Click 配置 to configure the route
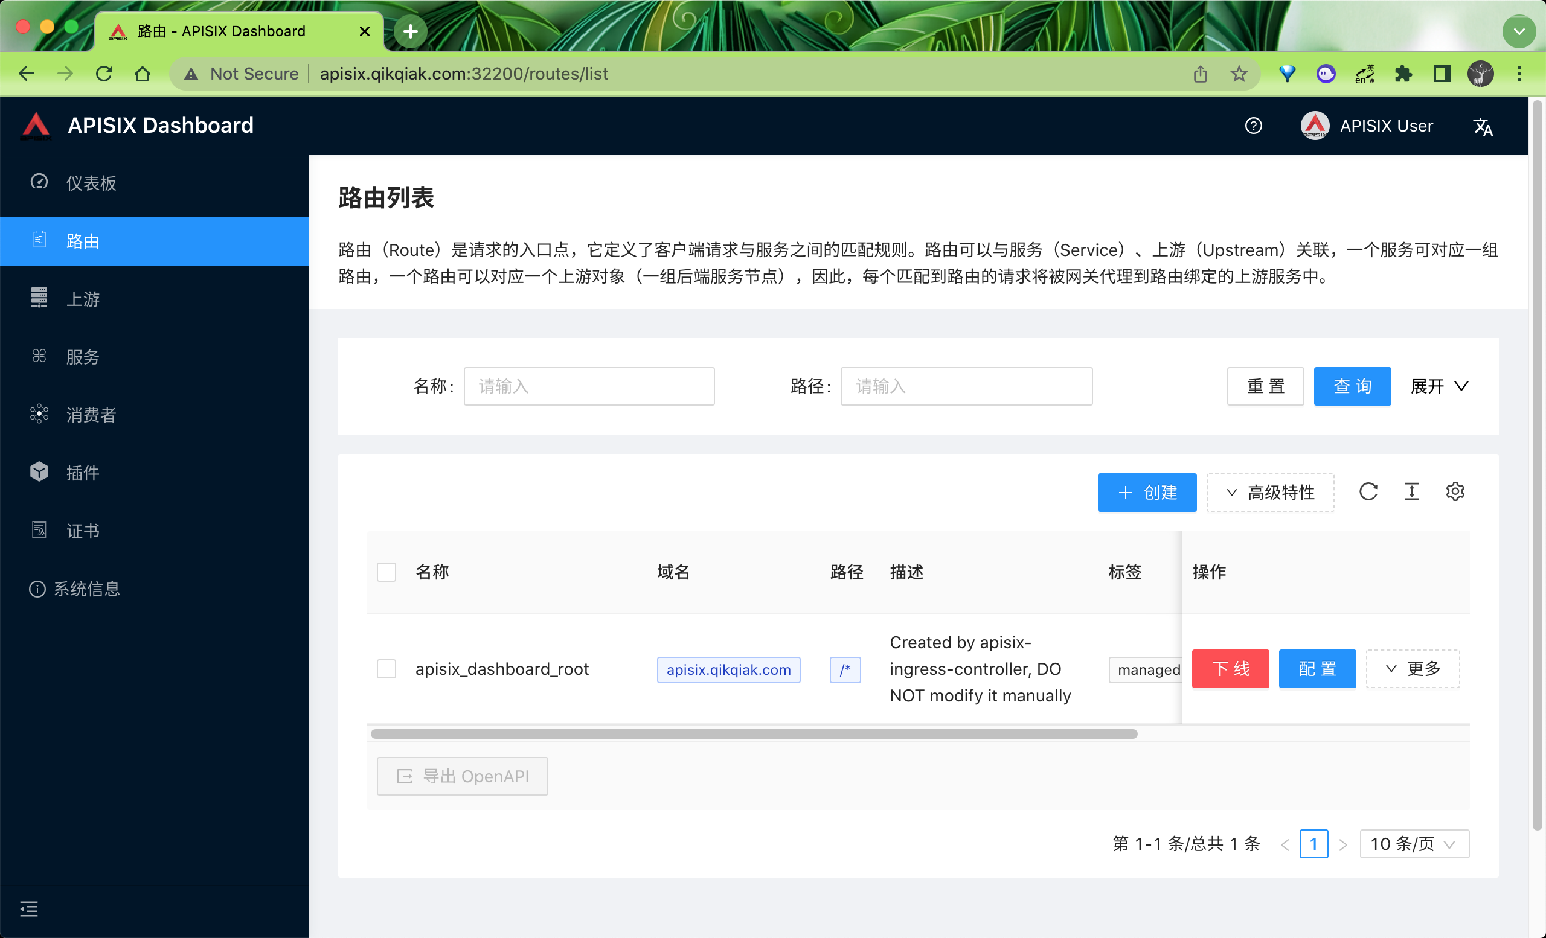 point(1317,668)
